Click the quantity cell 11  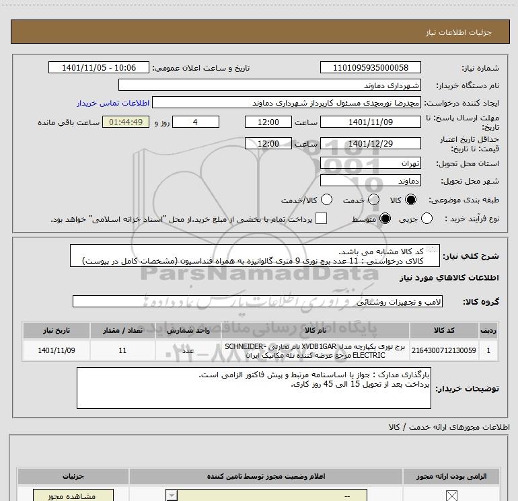point(122,350)
